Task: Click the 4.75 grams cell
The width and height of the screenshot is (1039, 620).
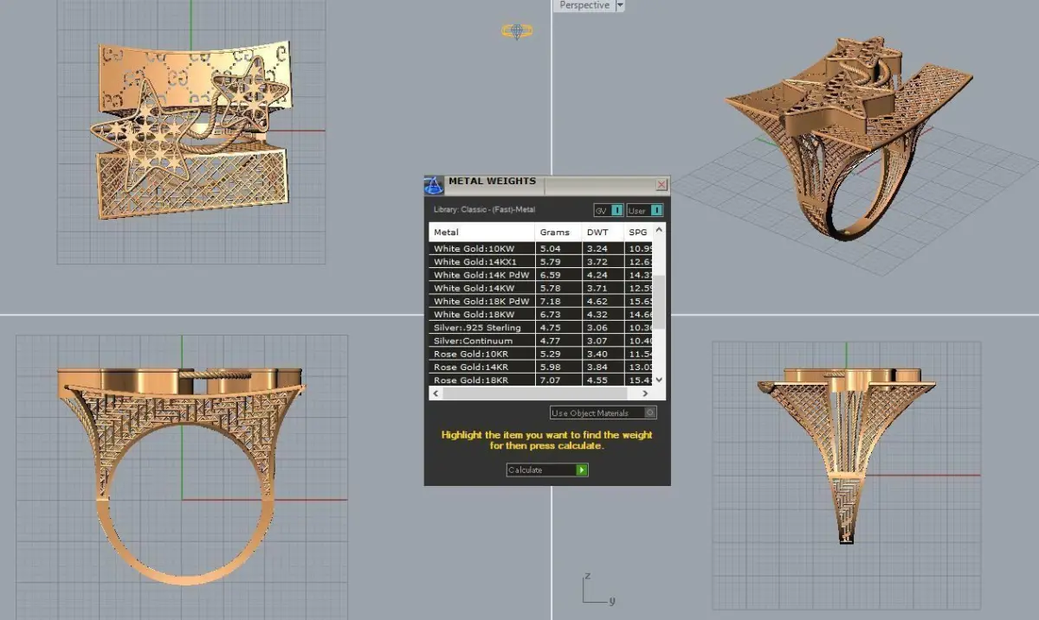Action: point(558,328)
